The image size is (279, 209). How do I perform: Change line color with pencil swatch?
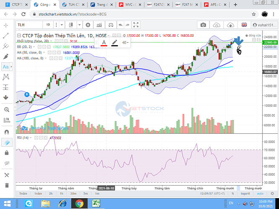click(x=115, y=43)
